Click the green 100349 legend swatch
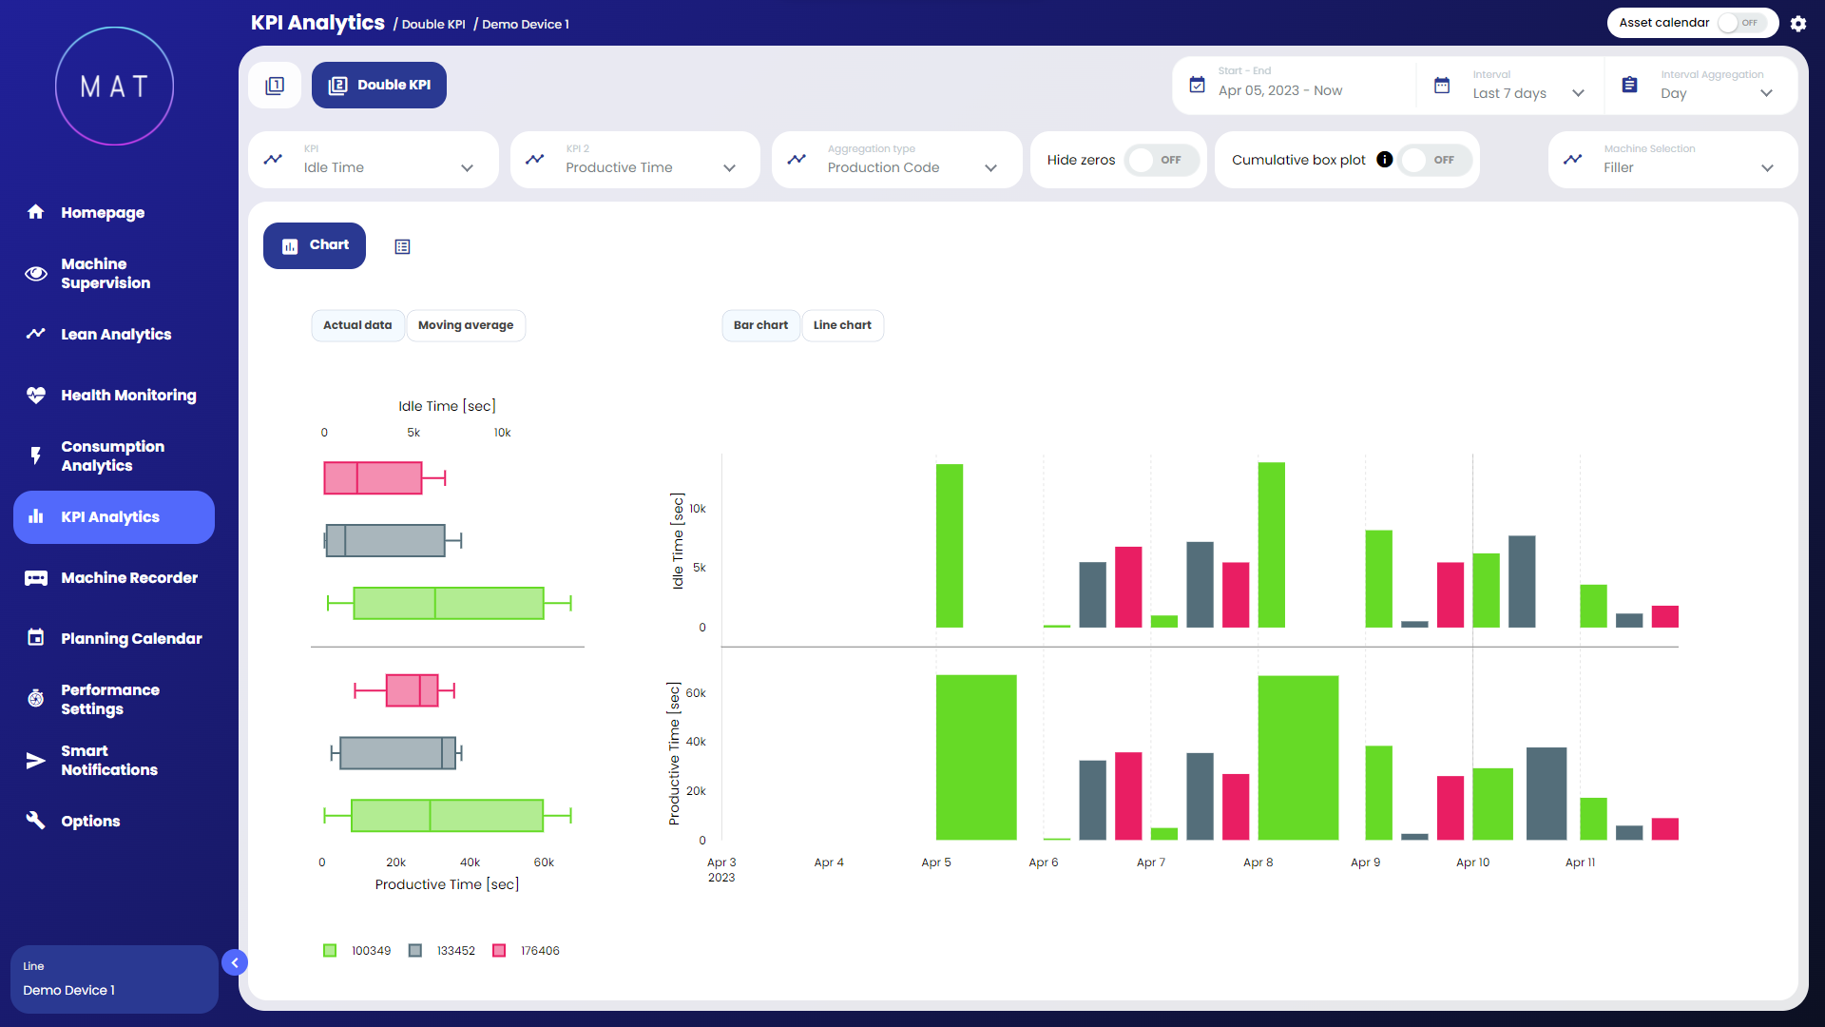The height and width of the screenshot is (1027, 1825). click(330, 951)
